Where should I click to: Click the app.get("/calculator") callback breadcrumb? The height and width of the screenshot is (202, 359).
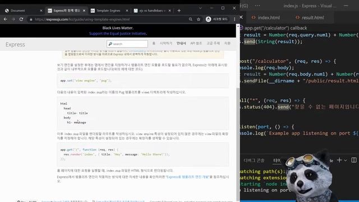[x=275, y=28]
